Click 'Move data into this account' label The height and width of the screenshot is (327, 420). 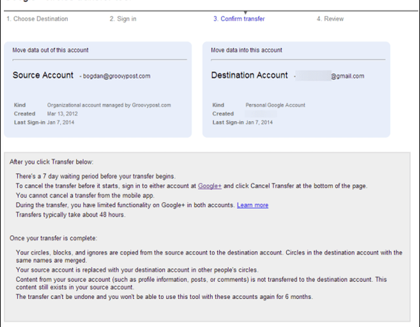tap(247, 50)
